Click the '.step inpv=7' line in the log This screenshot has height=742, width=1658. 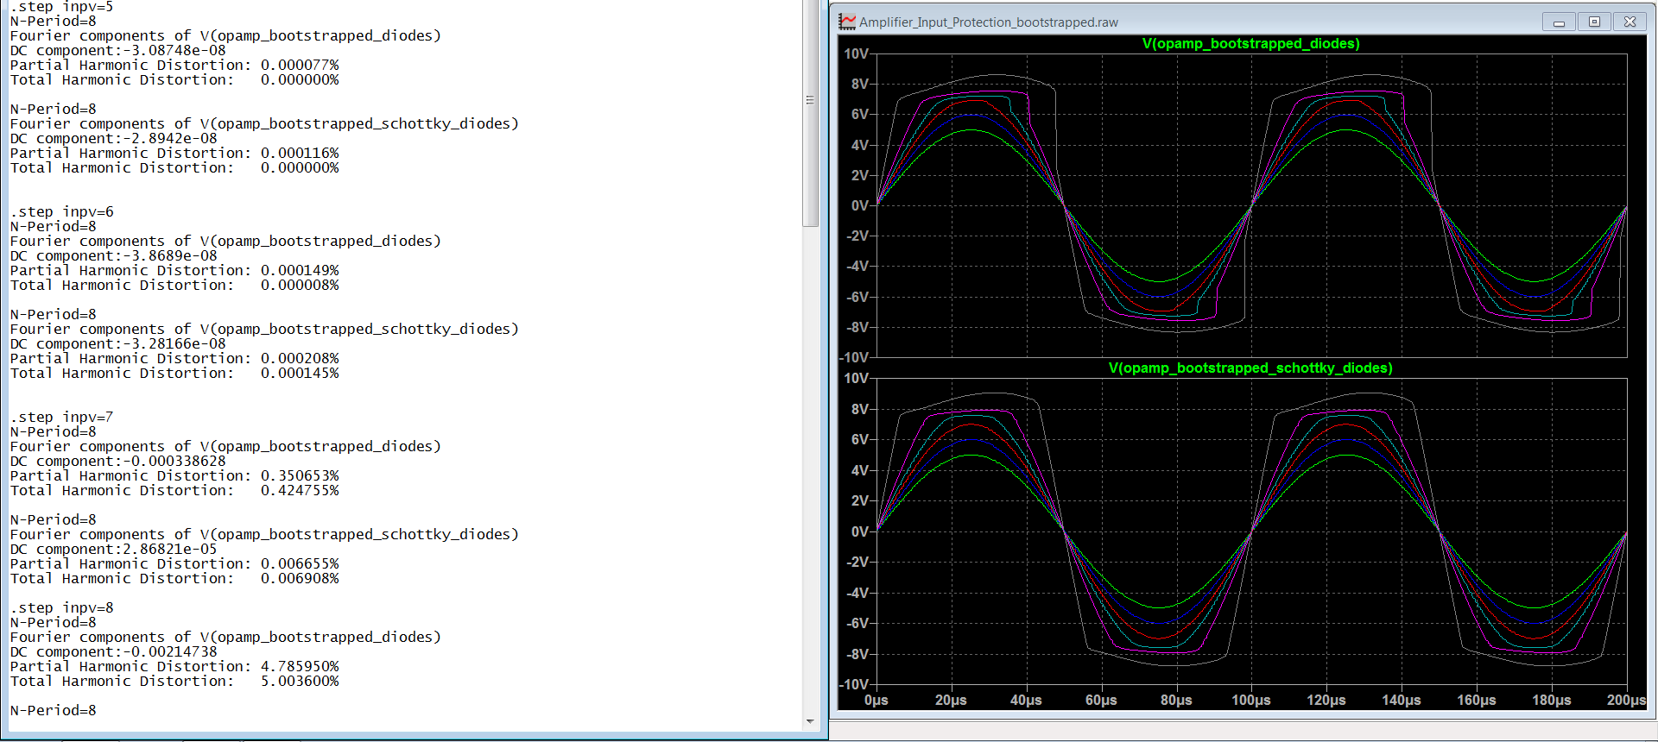coord(62,417)
